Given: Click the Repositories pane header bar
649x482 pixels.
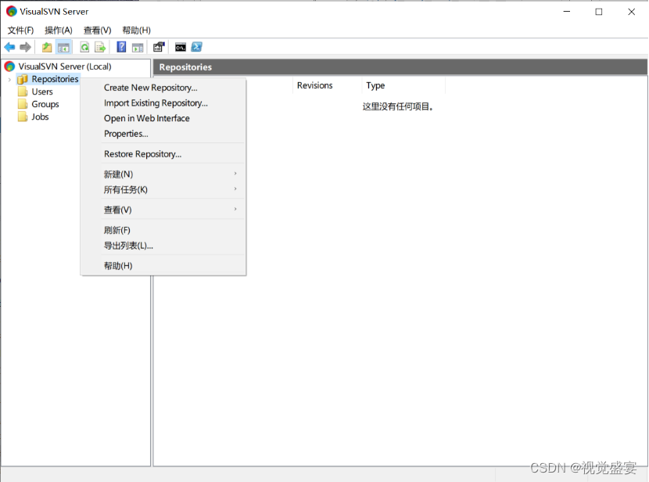Looking at the screenshot, I should (x=400, y=67).
